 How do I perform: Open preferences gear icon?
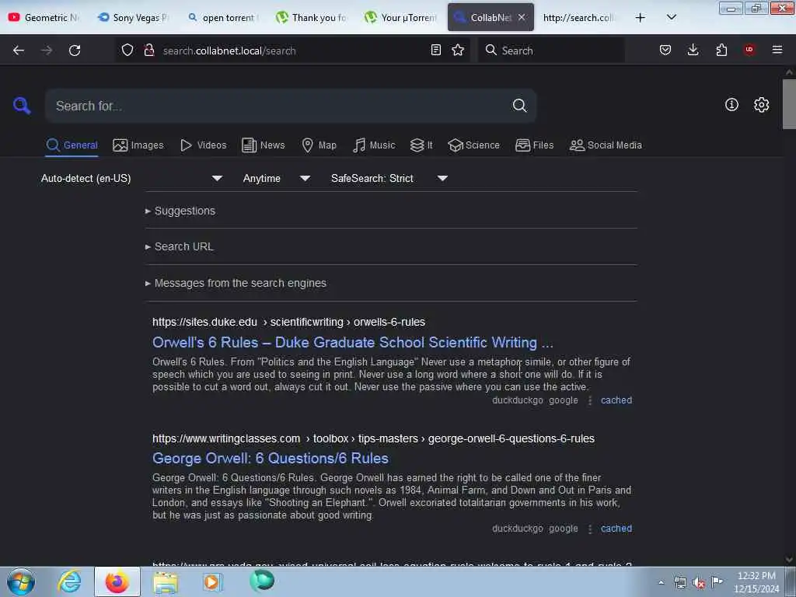tap(761, 105)
